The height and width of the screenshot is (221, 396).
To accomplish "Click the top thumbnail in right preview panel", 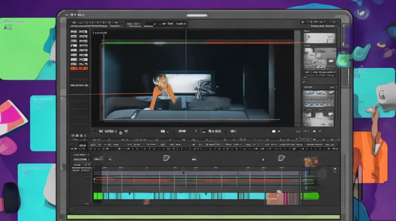I will [319, 38].
